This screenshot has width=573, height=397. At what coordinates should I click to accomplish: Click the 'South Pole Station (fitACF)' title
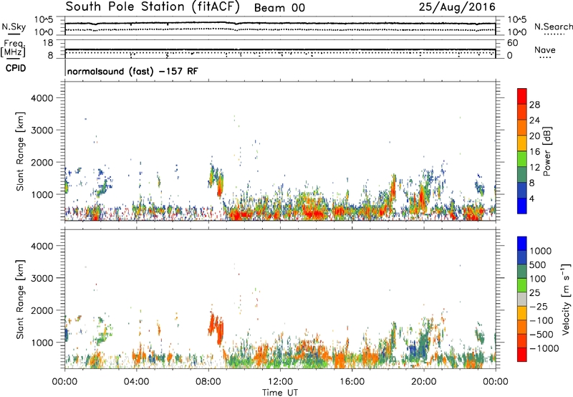click(153, 7)
